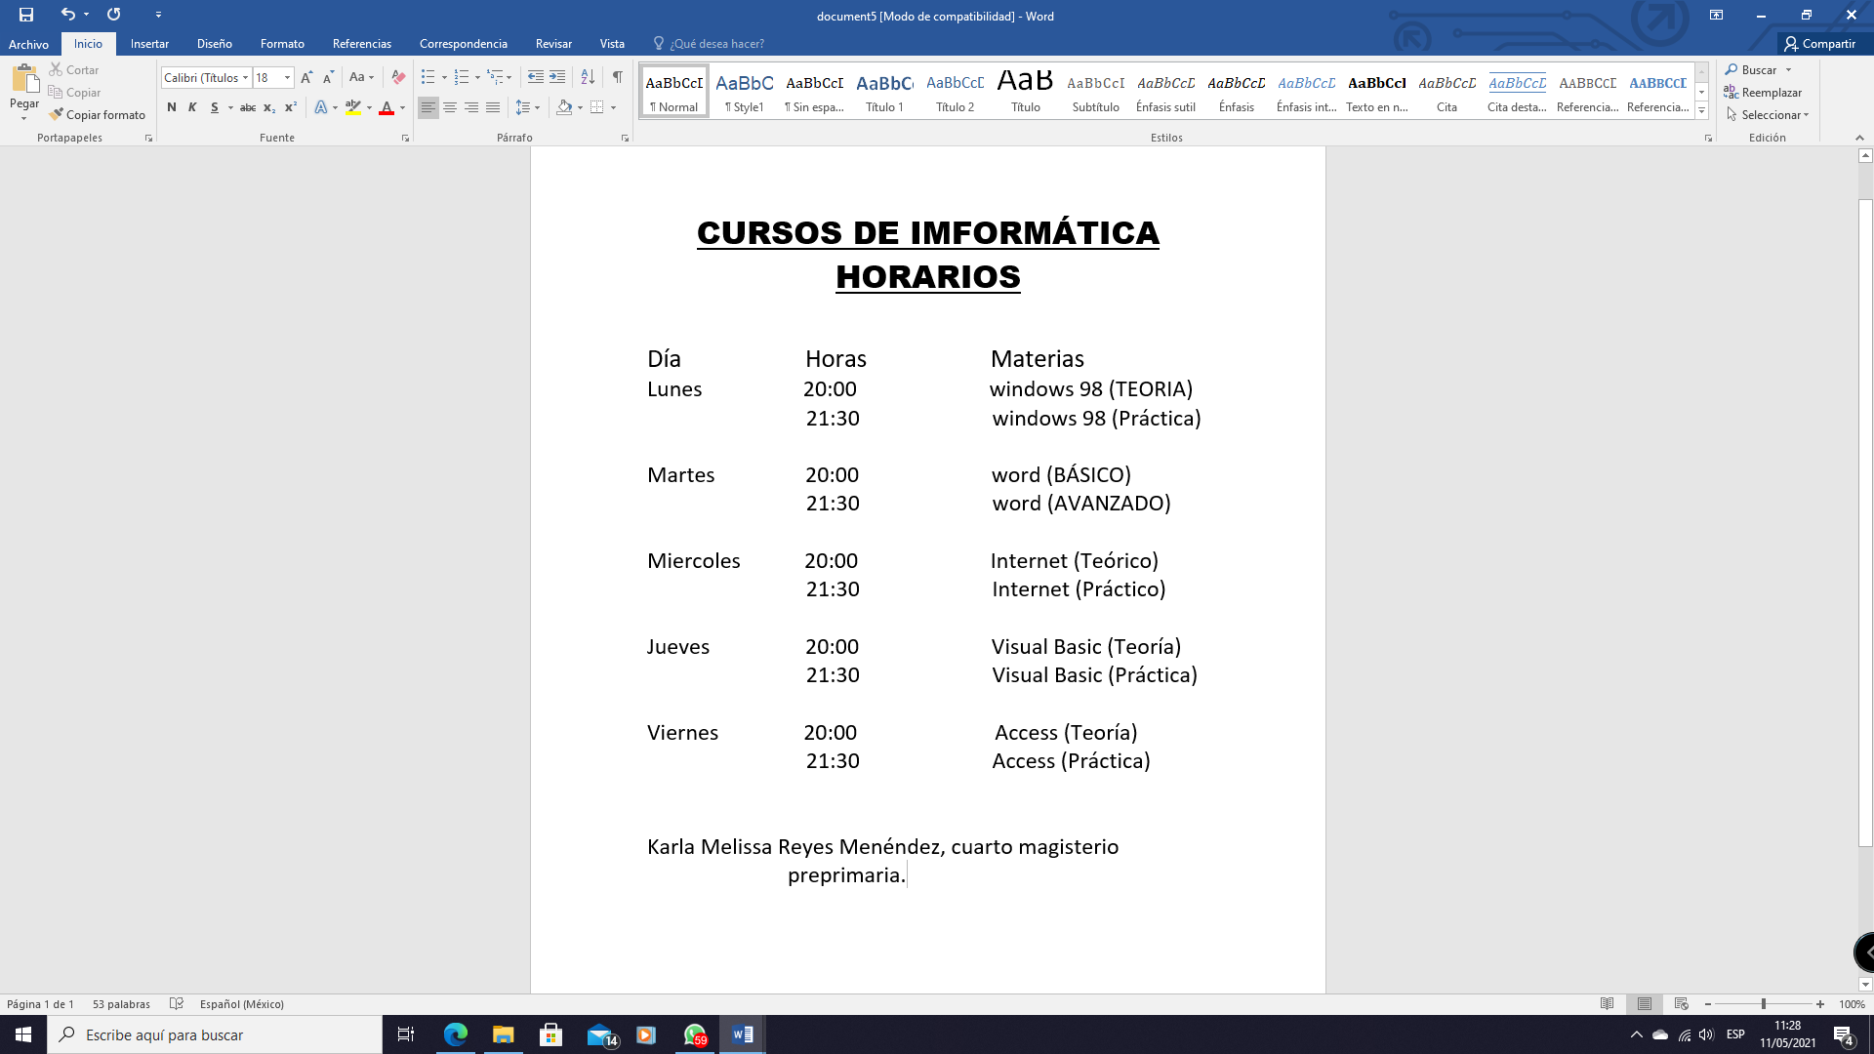The image size is (1874, 1054).
Task: Justify the text
Action: point(493,107)
